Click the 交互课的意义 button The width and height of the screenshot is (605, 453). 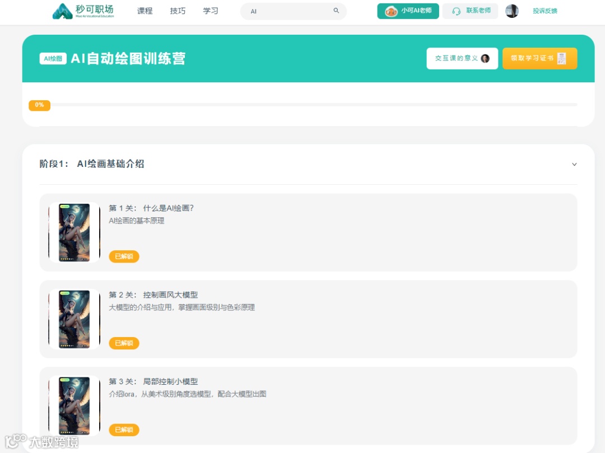tap(462, 58)
